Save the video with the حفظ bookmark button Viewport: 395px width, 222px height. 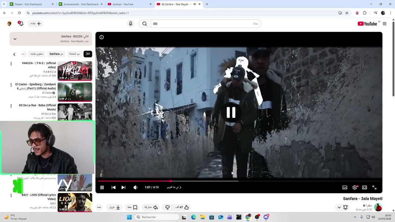(132, 207)
